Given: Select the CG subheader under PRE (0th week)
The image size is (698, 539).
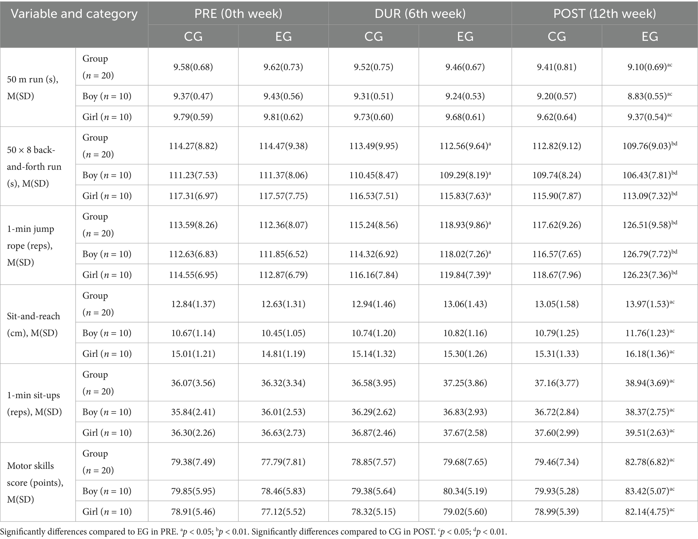Looking at the screenshot, I should click(x=193, y=36).
